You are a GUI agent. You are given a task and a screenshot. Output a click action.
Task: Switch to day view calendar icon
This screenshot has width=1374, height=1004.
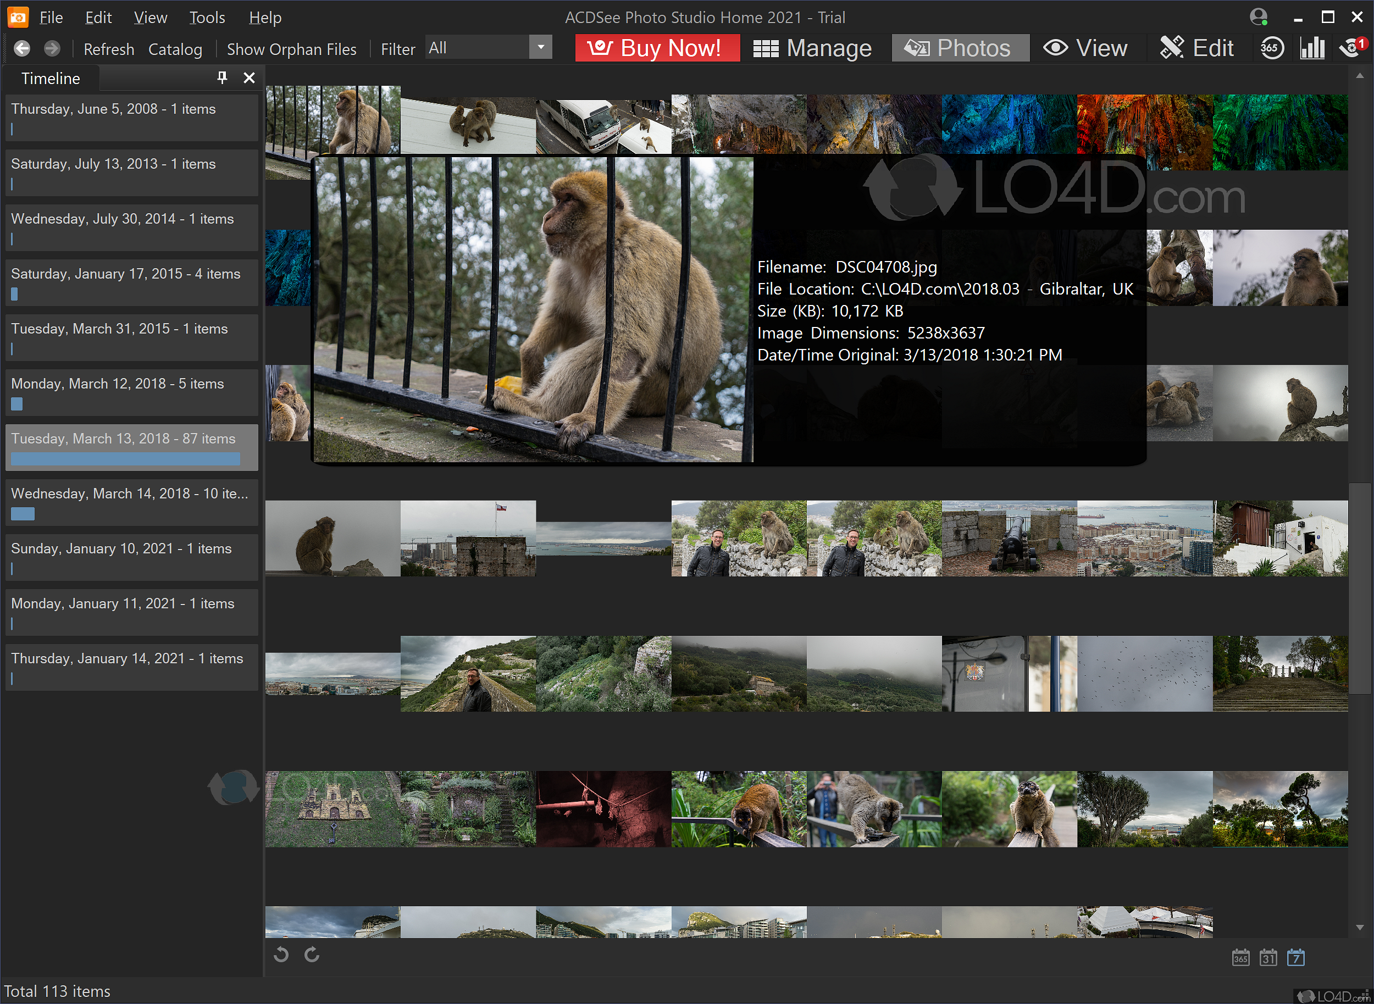1295,958
